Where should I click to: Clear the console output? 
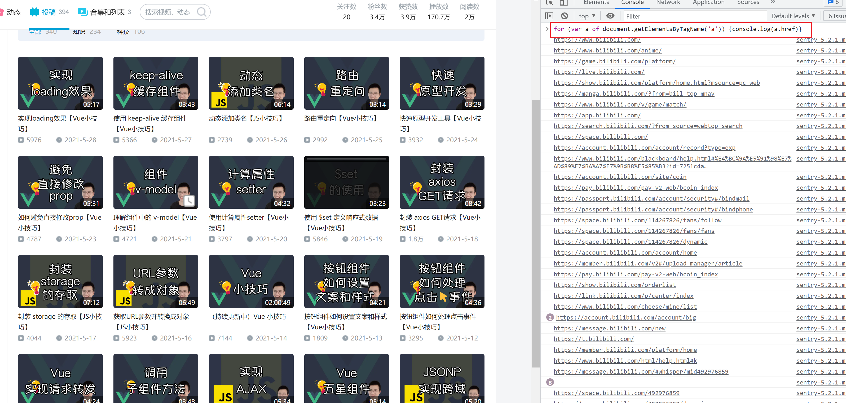(564, 16)
